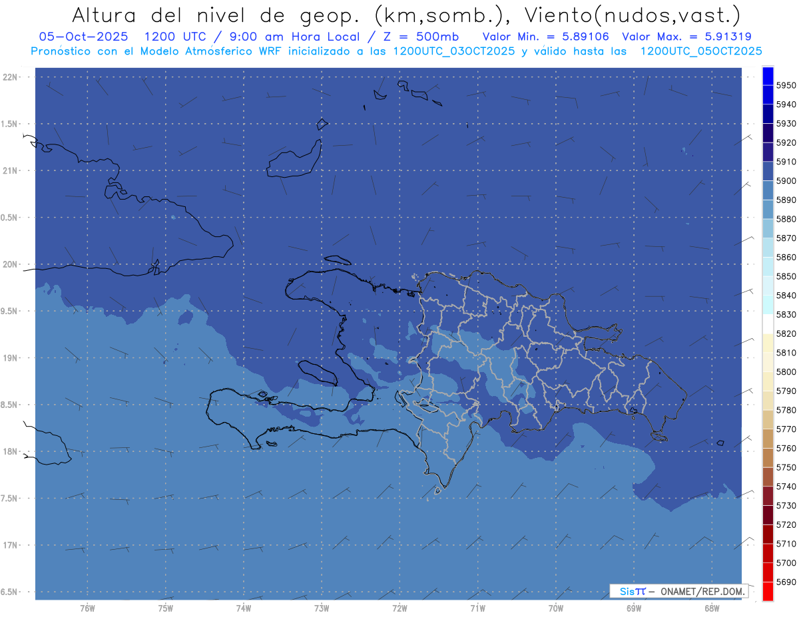Viewport: 799px width, 617px height.
Task: Click the white swatch between 5820 and 5830
Action: [x=768, y=324]
